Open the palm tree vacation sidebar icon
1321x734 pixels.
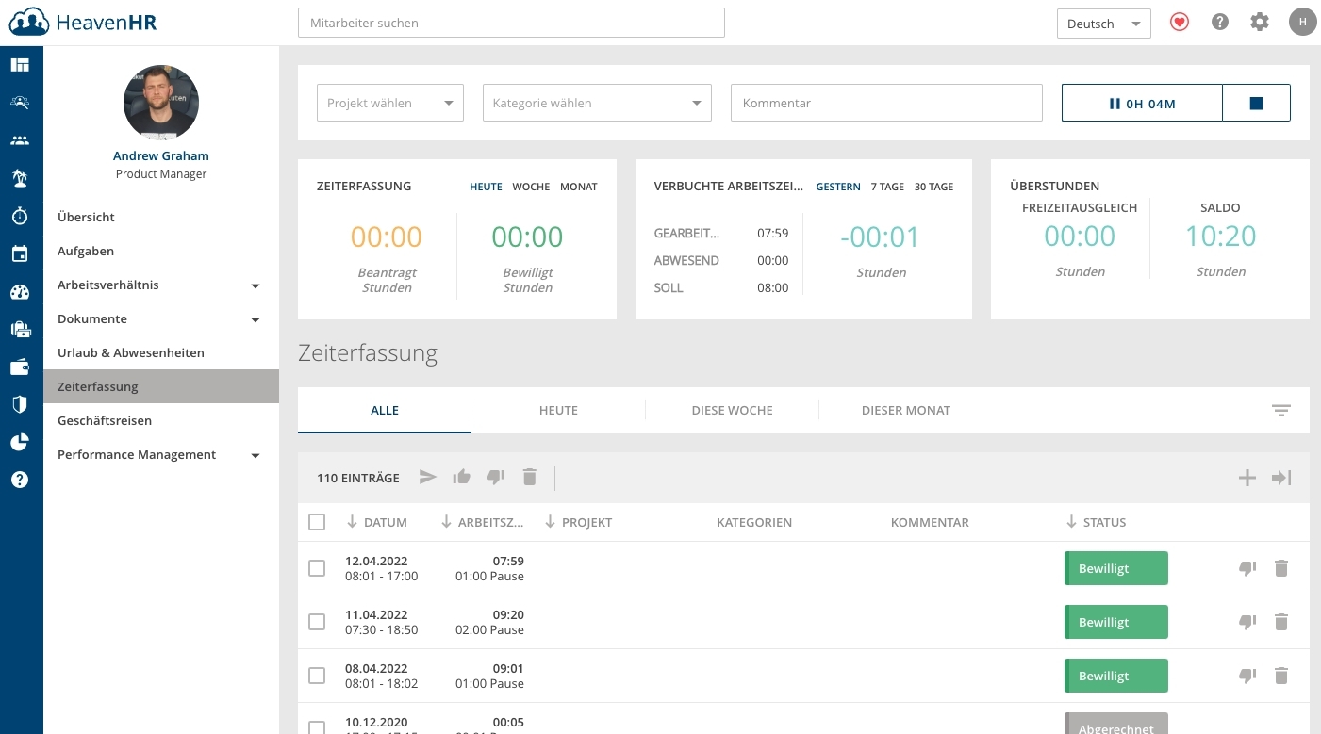pos(20,178)
